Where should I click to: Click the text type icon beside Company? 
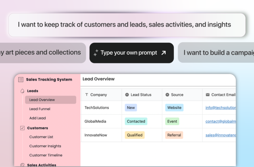[x=87, y=95]
